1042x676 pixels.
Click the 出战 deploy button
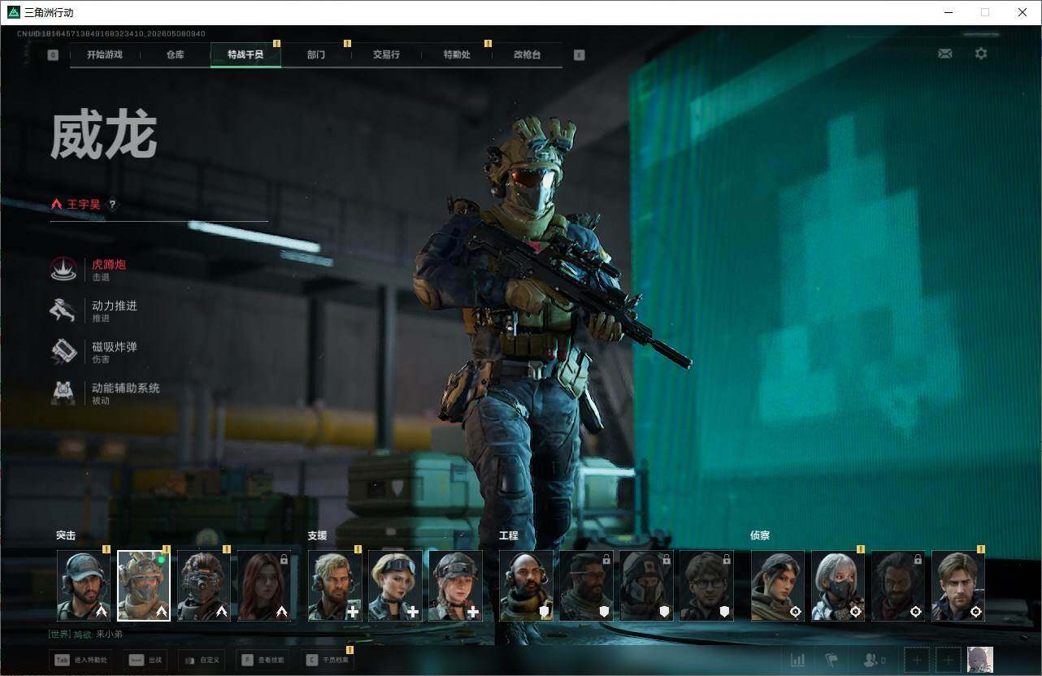(144, 661)
